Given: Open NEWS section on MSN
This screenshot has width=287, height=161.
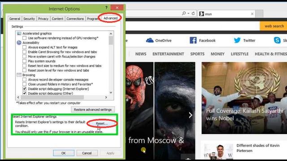Looking at the screenshot, I should click(141, 54).
